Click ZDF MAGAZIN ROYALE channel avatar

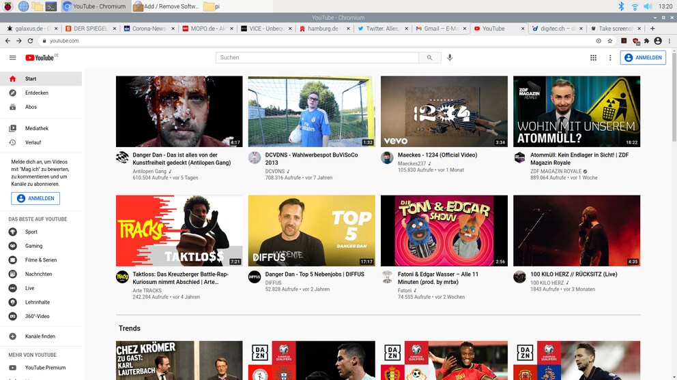tap(519, 158)
